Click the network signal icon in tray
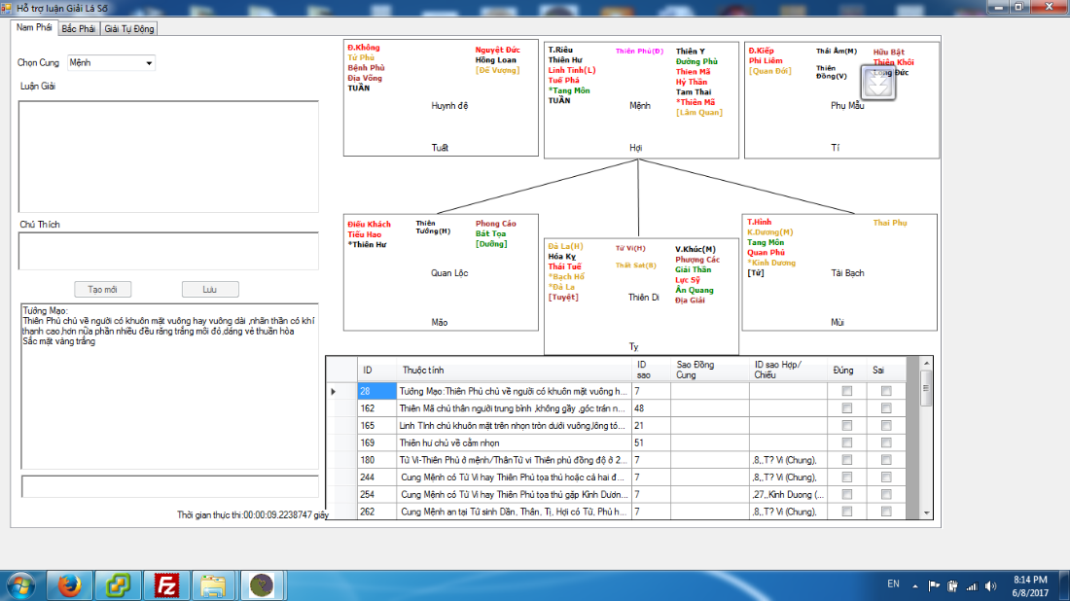Screen dimensions: 1070x601 click(x=972, y=585)
